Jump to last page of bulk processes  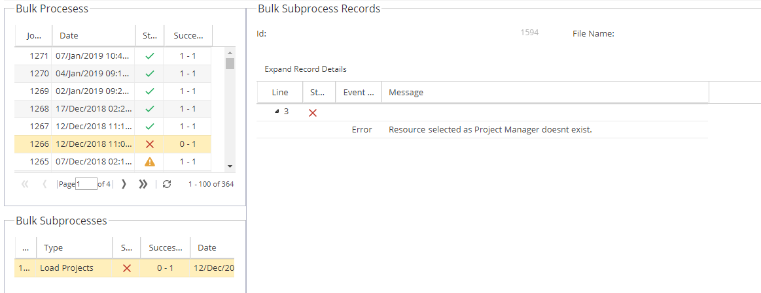pyautogui.click(x=143, y=184)
